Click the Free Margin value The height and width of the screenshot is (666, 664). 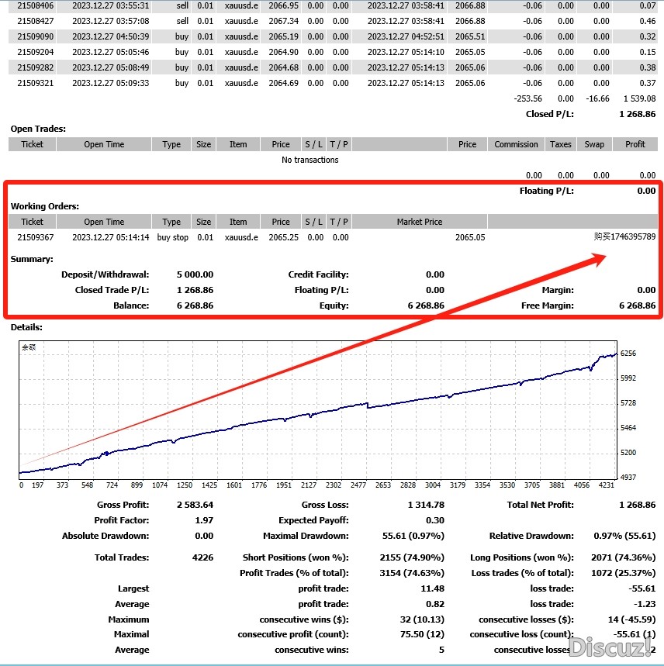(637, 305)
